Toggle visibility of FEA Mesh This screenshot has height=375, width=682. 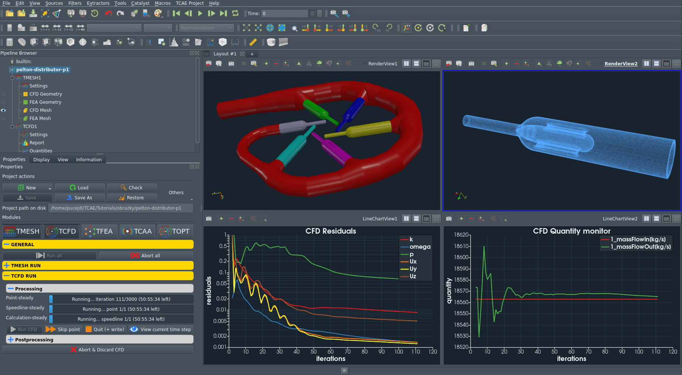click(x=3, y=118)
